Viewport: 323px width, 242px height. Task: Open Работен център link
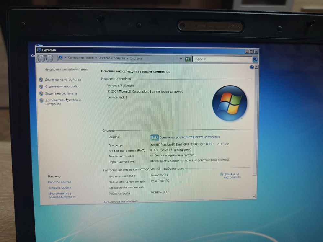point(60,182)
